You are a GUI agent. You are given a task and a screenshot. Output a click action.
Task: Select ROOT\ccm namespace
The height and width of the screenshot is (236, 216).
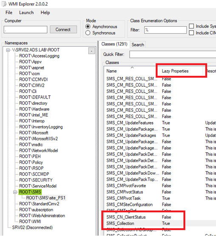29,74
